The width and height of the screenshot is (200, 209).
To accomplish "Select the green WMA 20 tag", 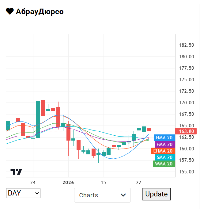I will click(x=164, y=164).
